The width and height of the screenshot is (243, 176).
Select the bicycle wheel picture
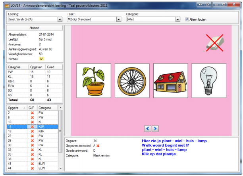(132, 81)
